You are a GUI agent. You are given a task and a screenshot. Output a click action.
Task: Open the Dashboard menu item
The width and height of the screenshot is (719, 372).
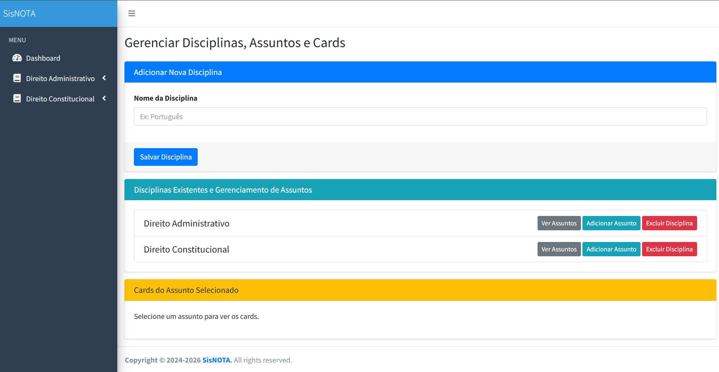click(43, 58)
